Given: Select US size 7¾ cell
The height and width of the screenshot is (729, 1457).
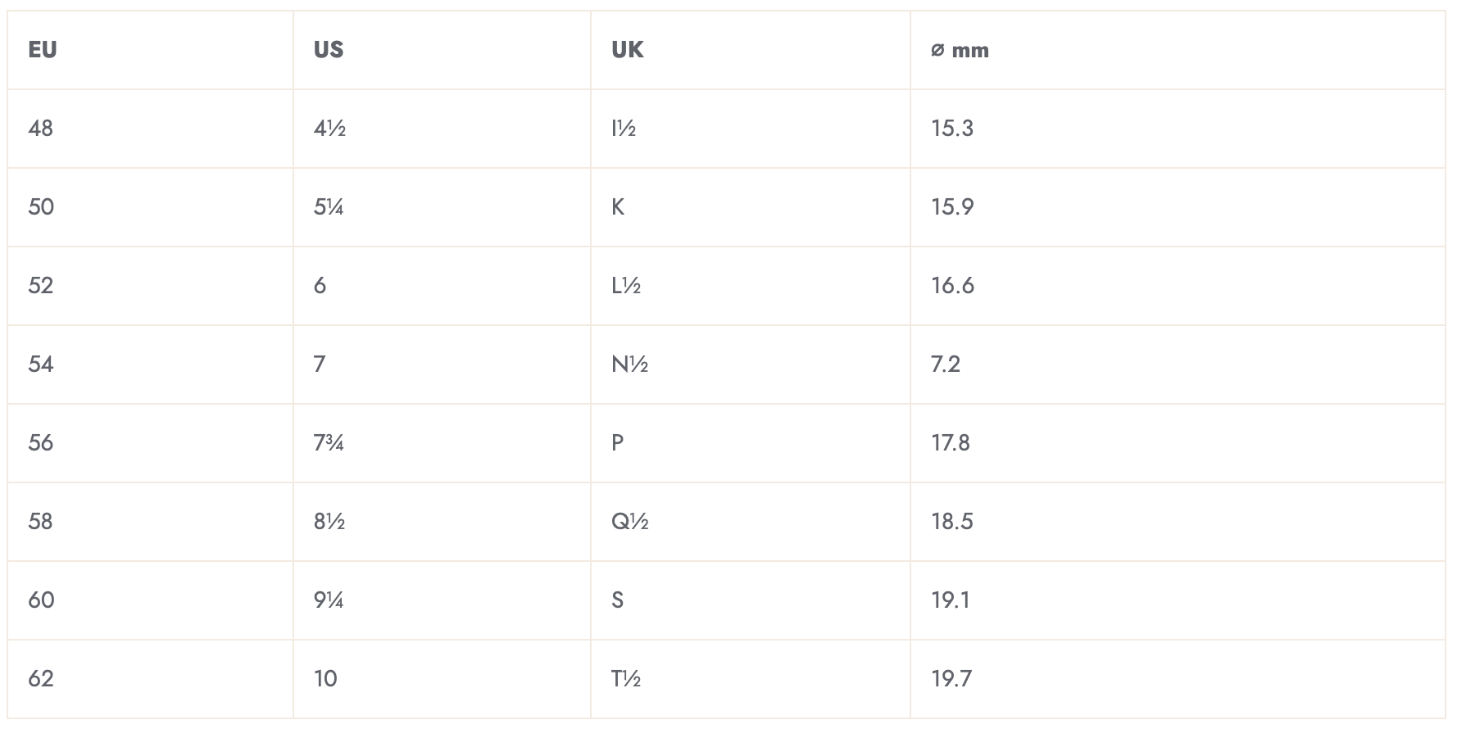Looking at the screenshot, I should 329,443.
